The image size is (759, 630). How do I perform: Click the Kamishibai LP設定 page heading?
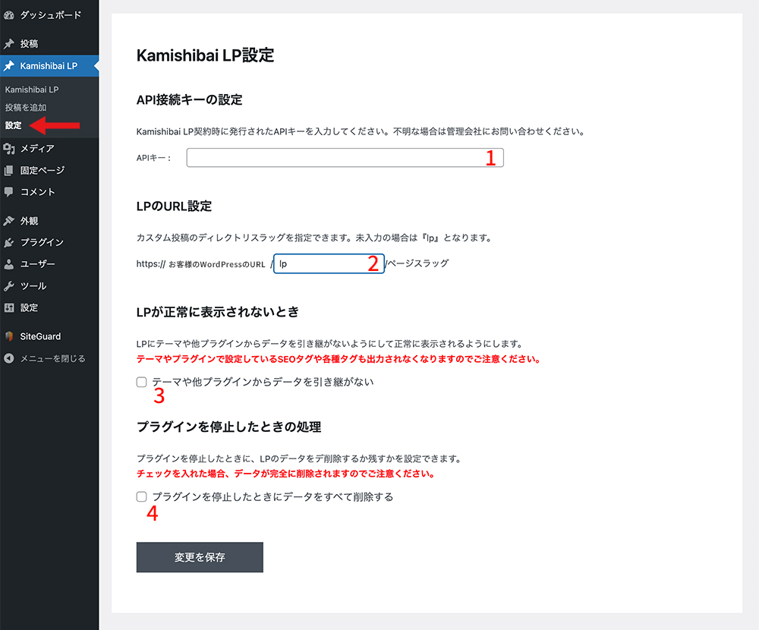205,55
